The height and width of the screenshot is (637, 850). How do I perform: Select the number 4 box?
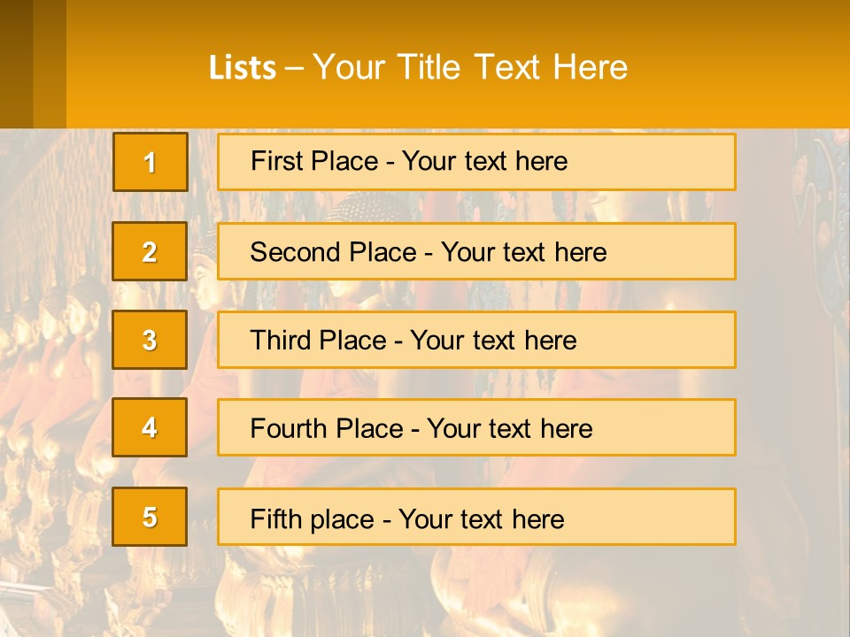[150, 427]
